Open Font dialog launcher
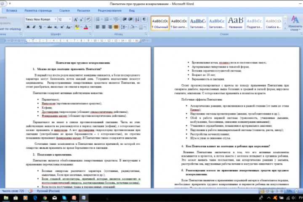The height and width of the screenshot is (202, 303). (90, 34)
